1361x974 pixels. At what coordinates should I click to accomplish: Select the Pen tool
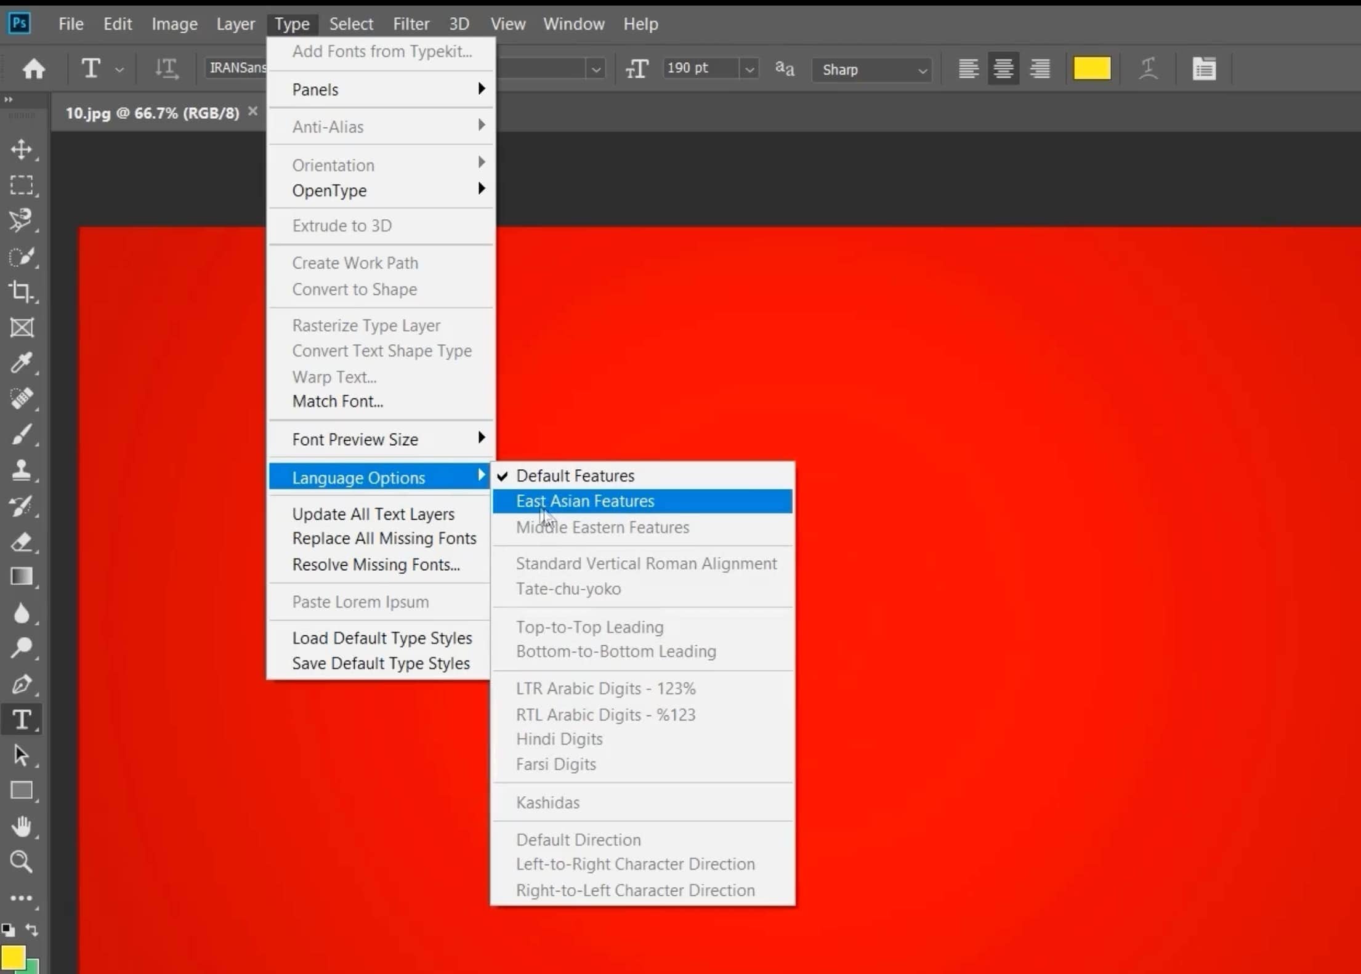pyautogui.click(x=22, y=684)
